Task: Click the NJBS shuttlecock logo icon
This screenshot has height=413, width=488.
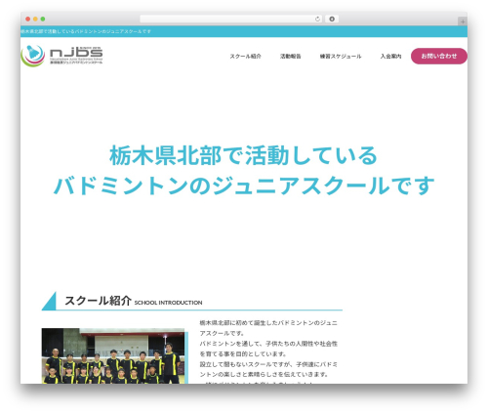Action: click(x=33, y=56)
